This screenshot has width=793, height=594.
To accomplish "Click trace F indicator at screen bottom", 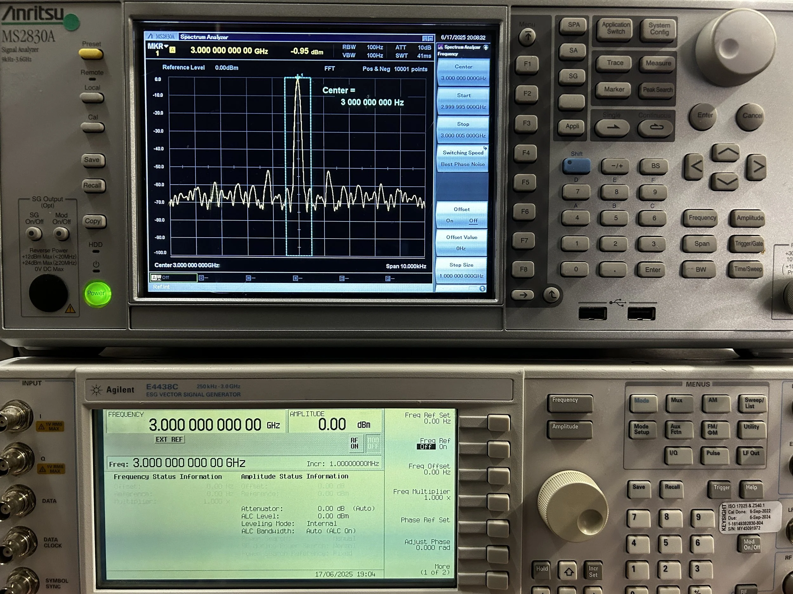I will (x=390, y=278).
